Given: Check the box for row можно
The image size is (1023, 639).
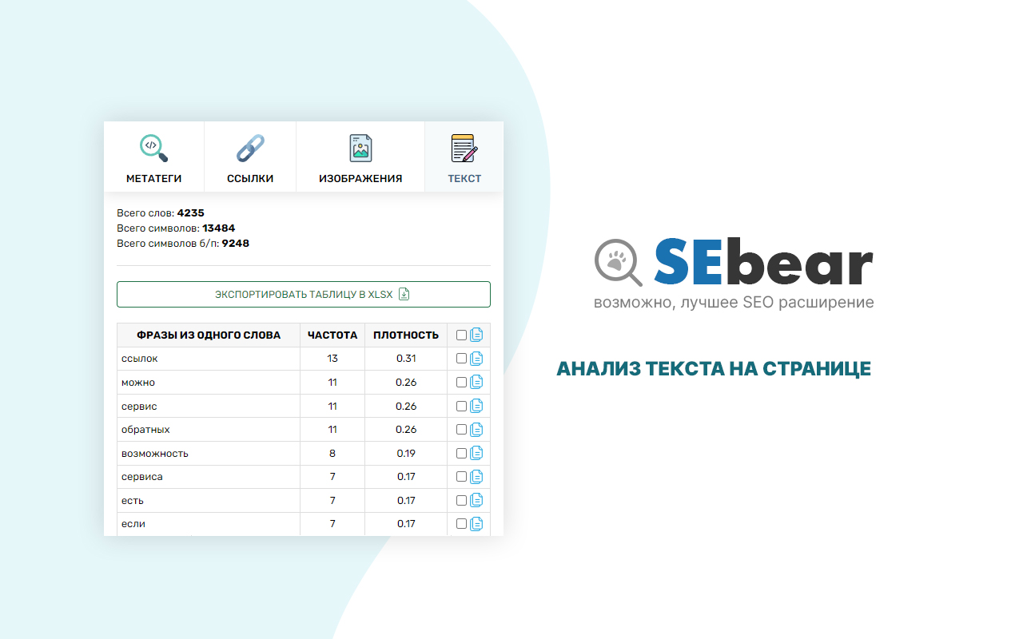Looking at the screenshot, I should [461, 383].
